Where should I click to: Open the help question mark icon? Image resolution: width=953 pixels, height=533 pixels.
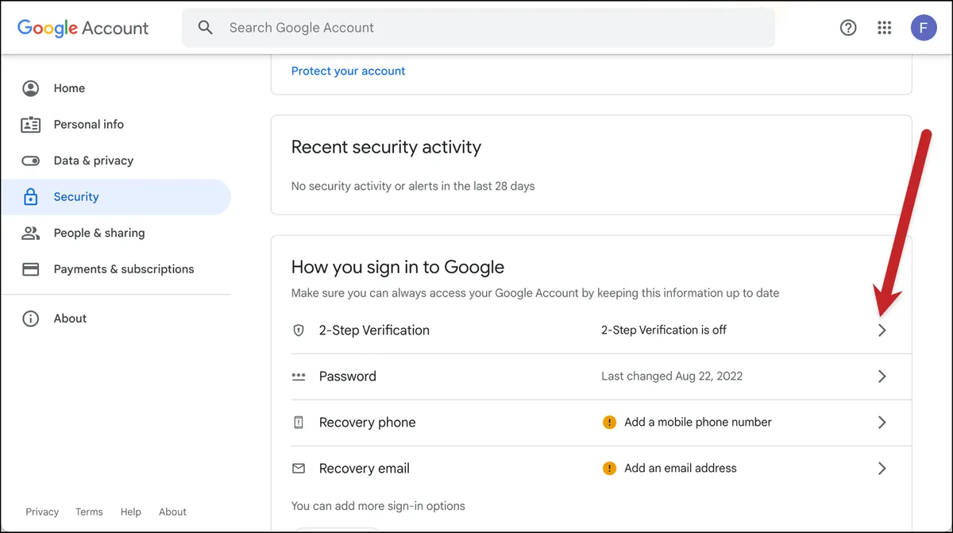848,28
